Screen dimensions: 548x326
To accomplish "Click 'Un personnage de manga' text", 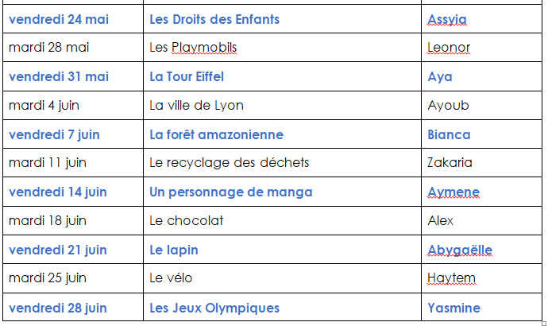I will point(230,192).
